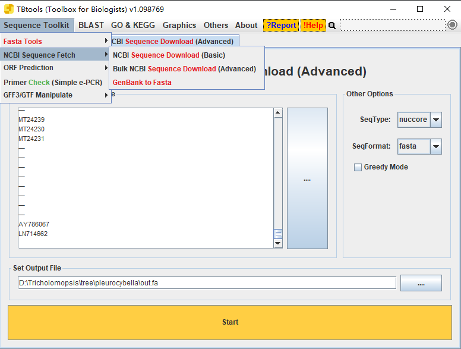Click the search magnifier icon
461x349 pixels.
point(332,26)
